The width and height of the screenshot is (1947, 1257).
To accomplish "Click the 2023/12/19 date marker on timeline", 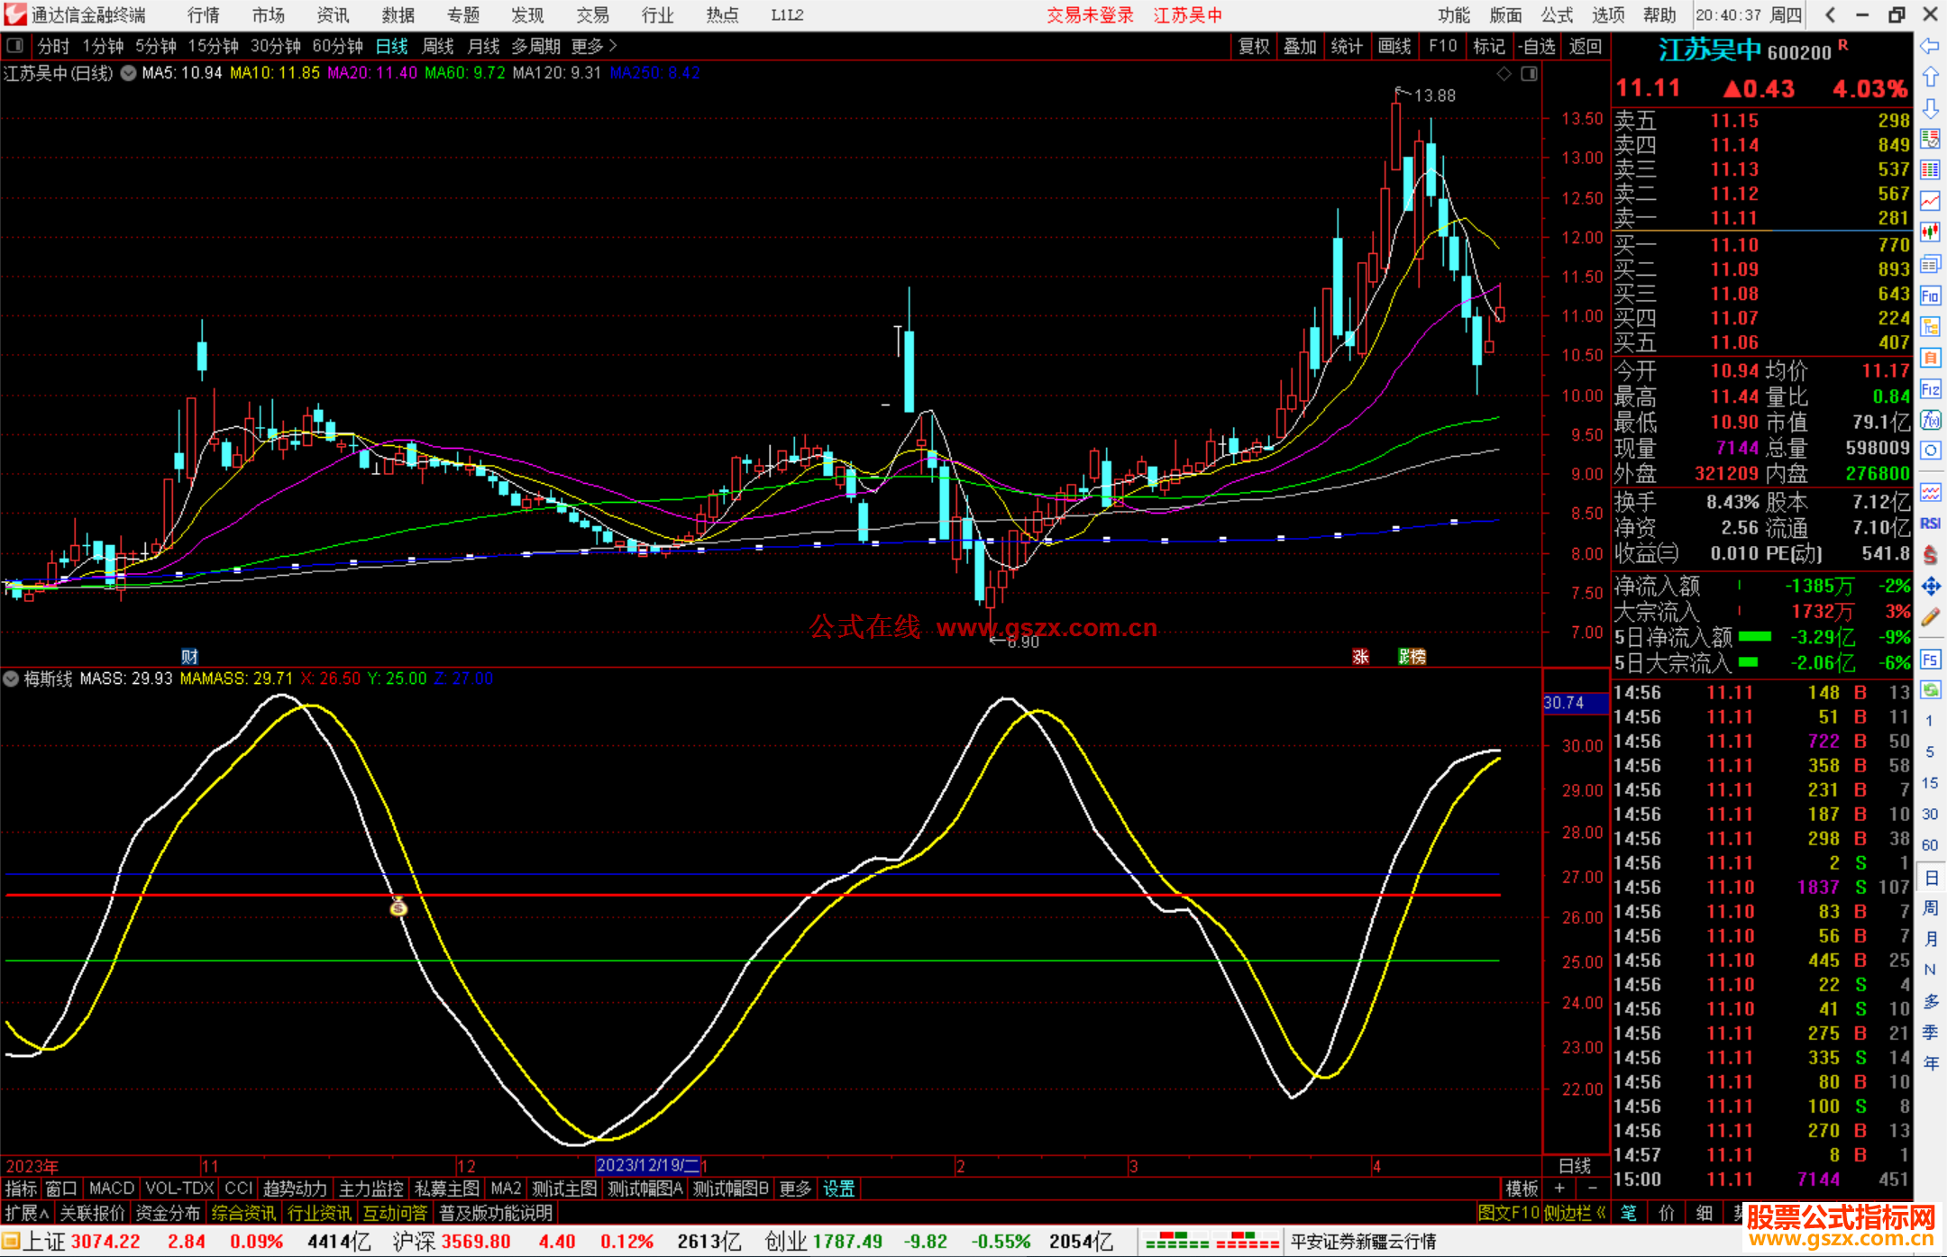I will coord(646,1165).
